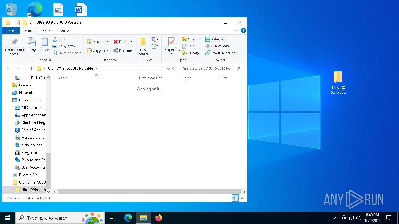Switch to Large icons view
Screen dimensions: 399x224
coord(242,198)
